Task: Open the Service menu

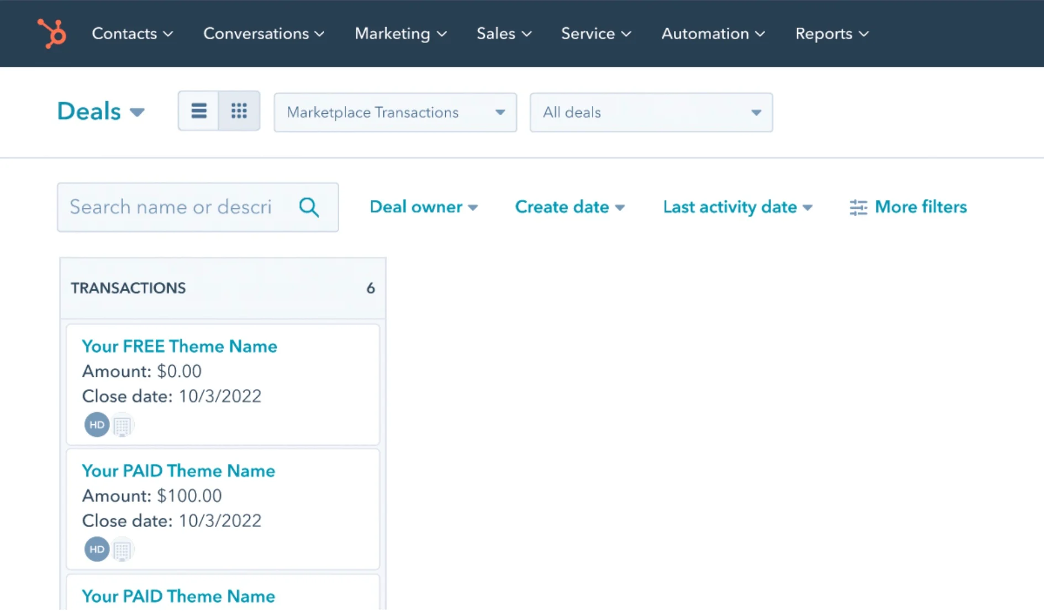Action: [x=596, y=34]
